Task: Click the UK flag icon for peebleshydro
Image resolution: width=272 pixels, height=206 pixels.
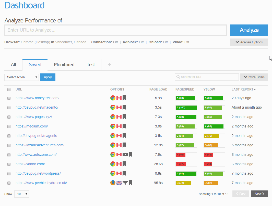Action: [x=119, y=183]
